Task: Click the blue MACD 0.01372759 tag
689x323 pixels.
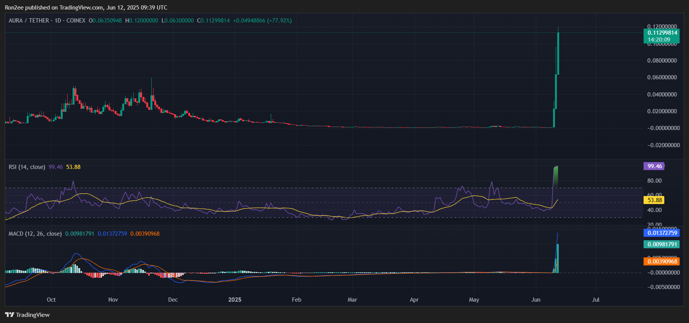Action: click(662, 233)
